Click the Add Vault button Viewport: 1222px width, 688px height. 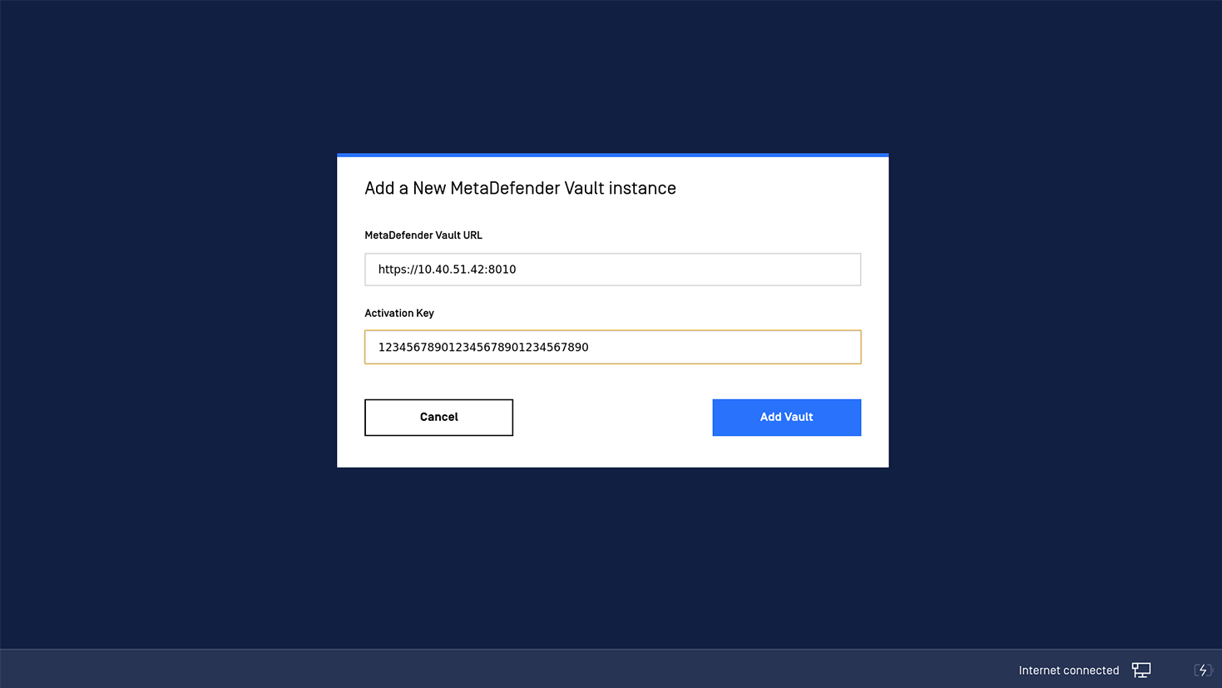click(x=786, y=417)
